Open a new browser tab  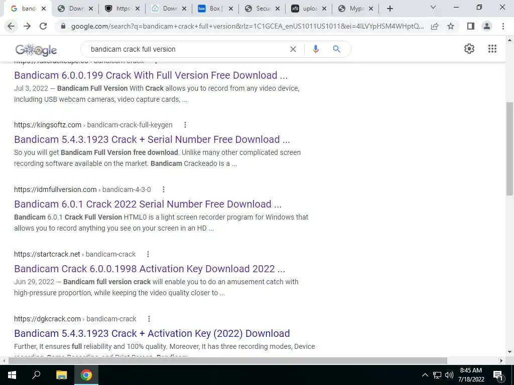pos(390,9)
